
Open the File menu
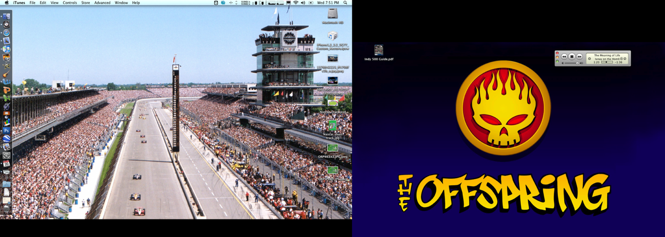pos(32,3)
